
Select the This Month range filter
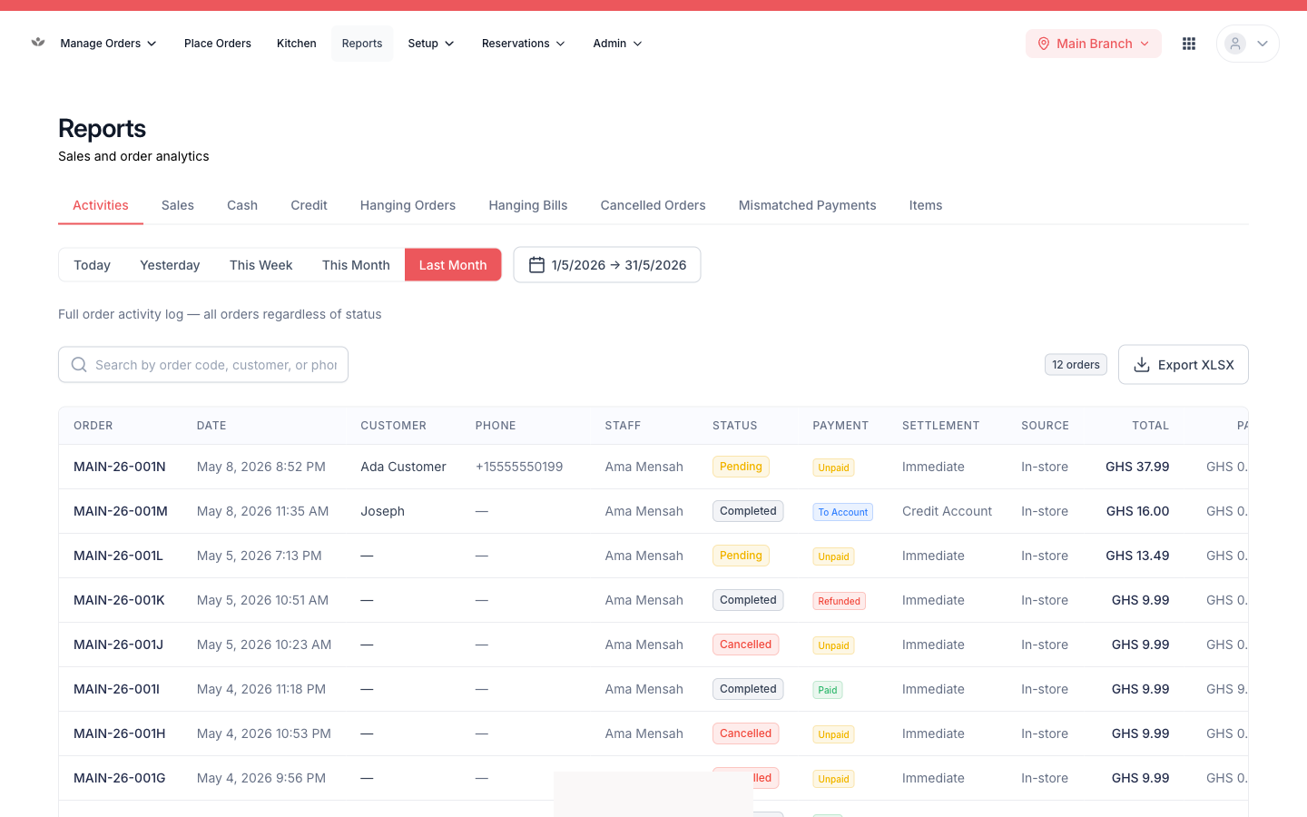(x=356, y=265)
